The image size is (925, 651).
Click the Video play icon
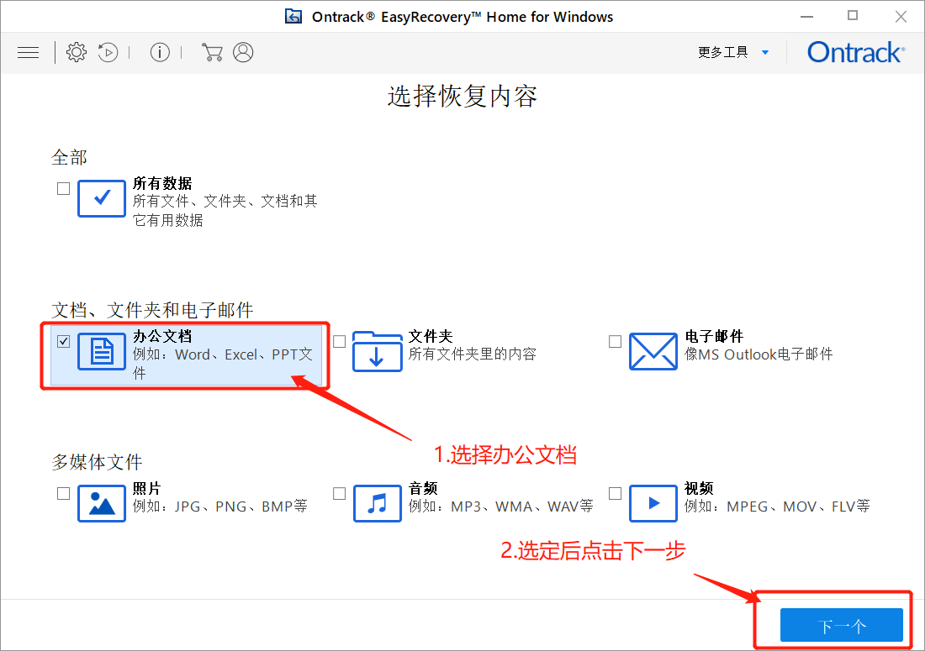[653, 503]
